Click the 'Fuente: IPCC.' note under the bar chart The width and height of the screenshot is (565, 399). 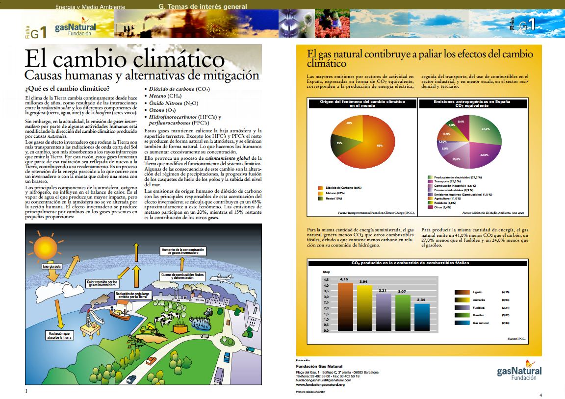(x=516, y=339)
